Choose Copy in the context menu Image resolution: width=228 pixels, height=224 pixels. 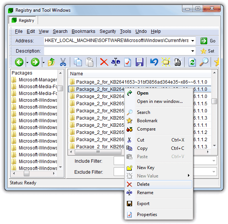(x=159, y=148)
